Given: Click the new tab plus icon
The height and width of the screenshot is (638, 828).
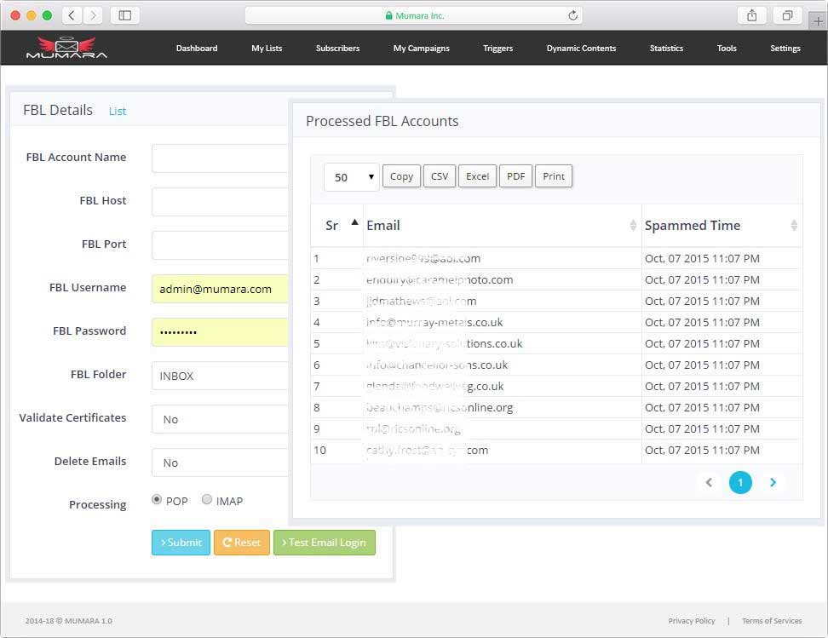Looking at the screenshot, I should tap(818, 21).
